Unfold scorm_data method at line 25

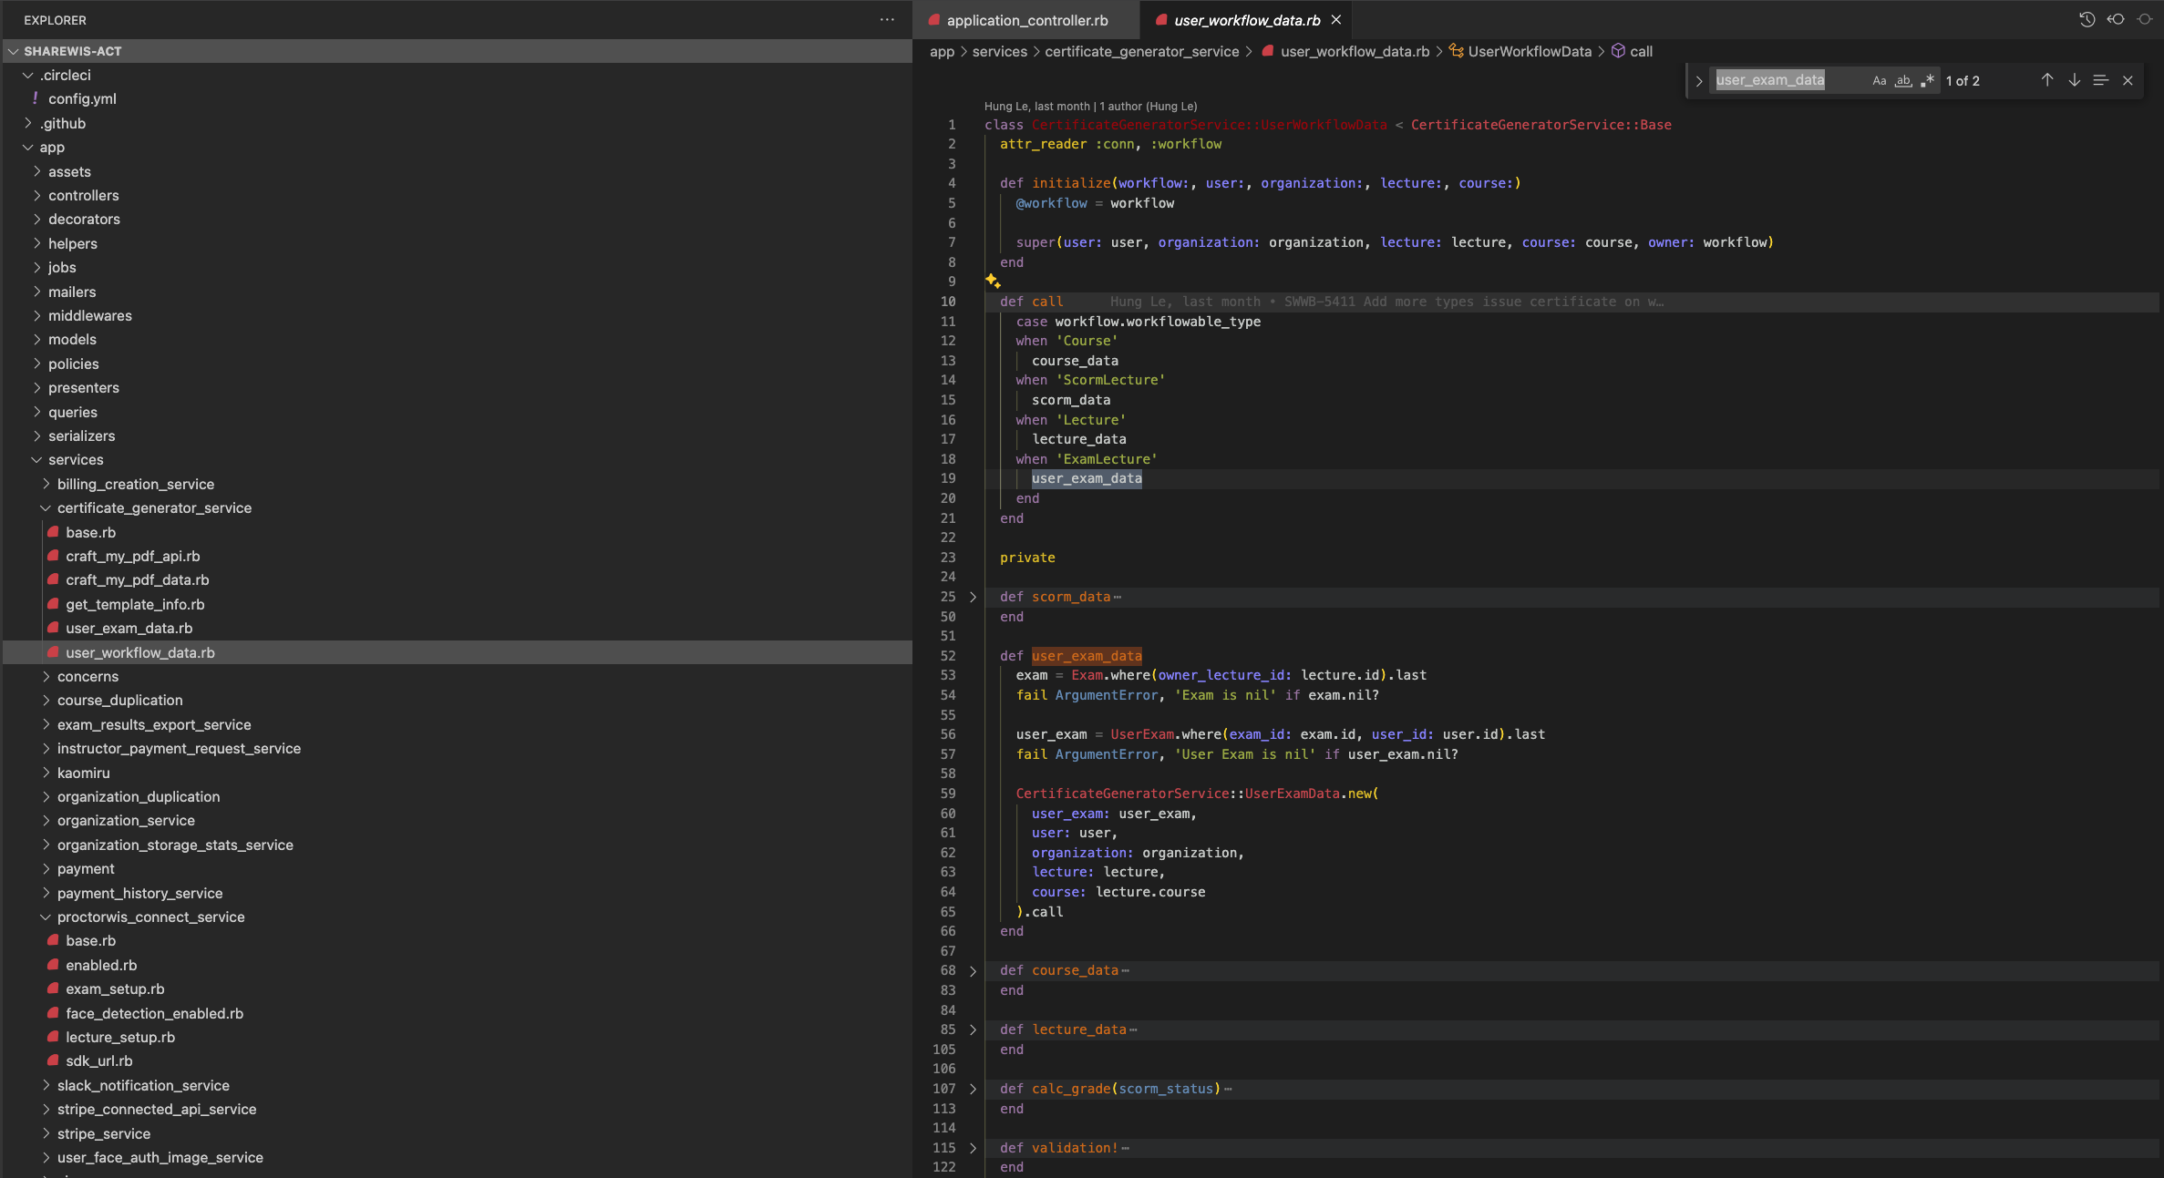coord(973,597)
